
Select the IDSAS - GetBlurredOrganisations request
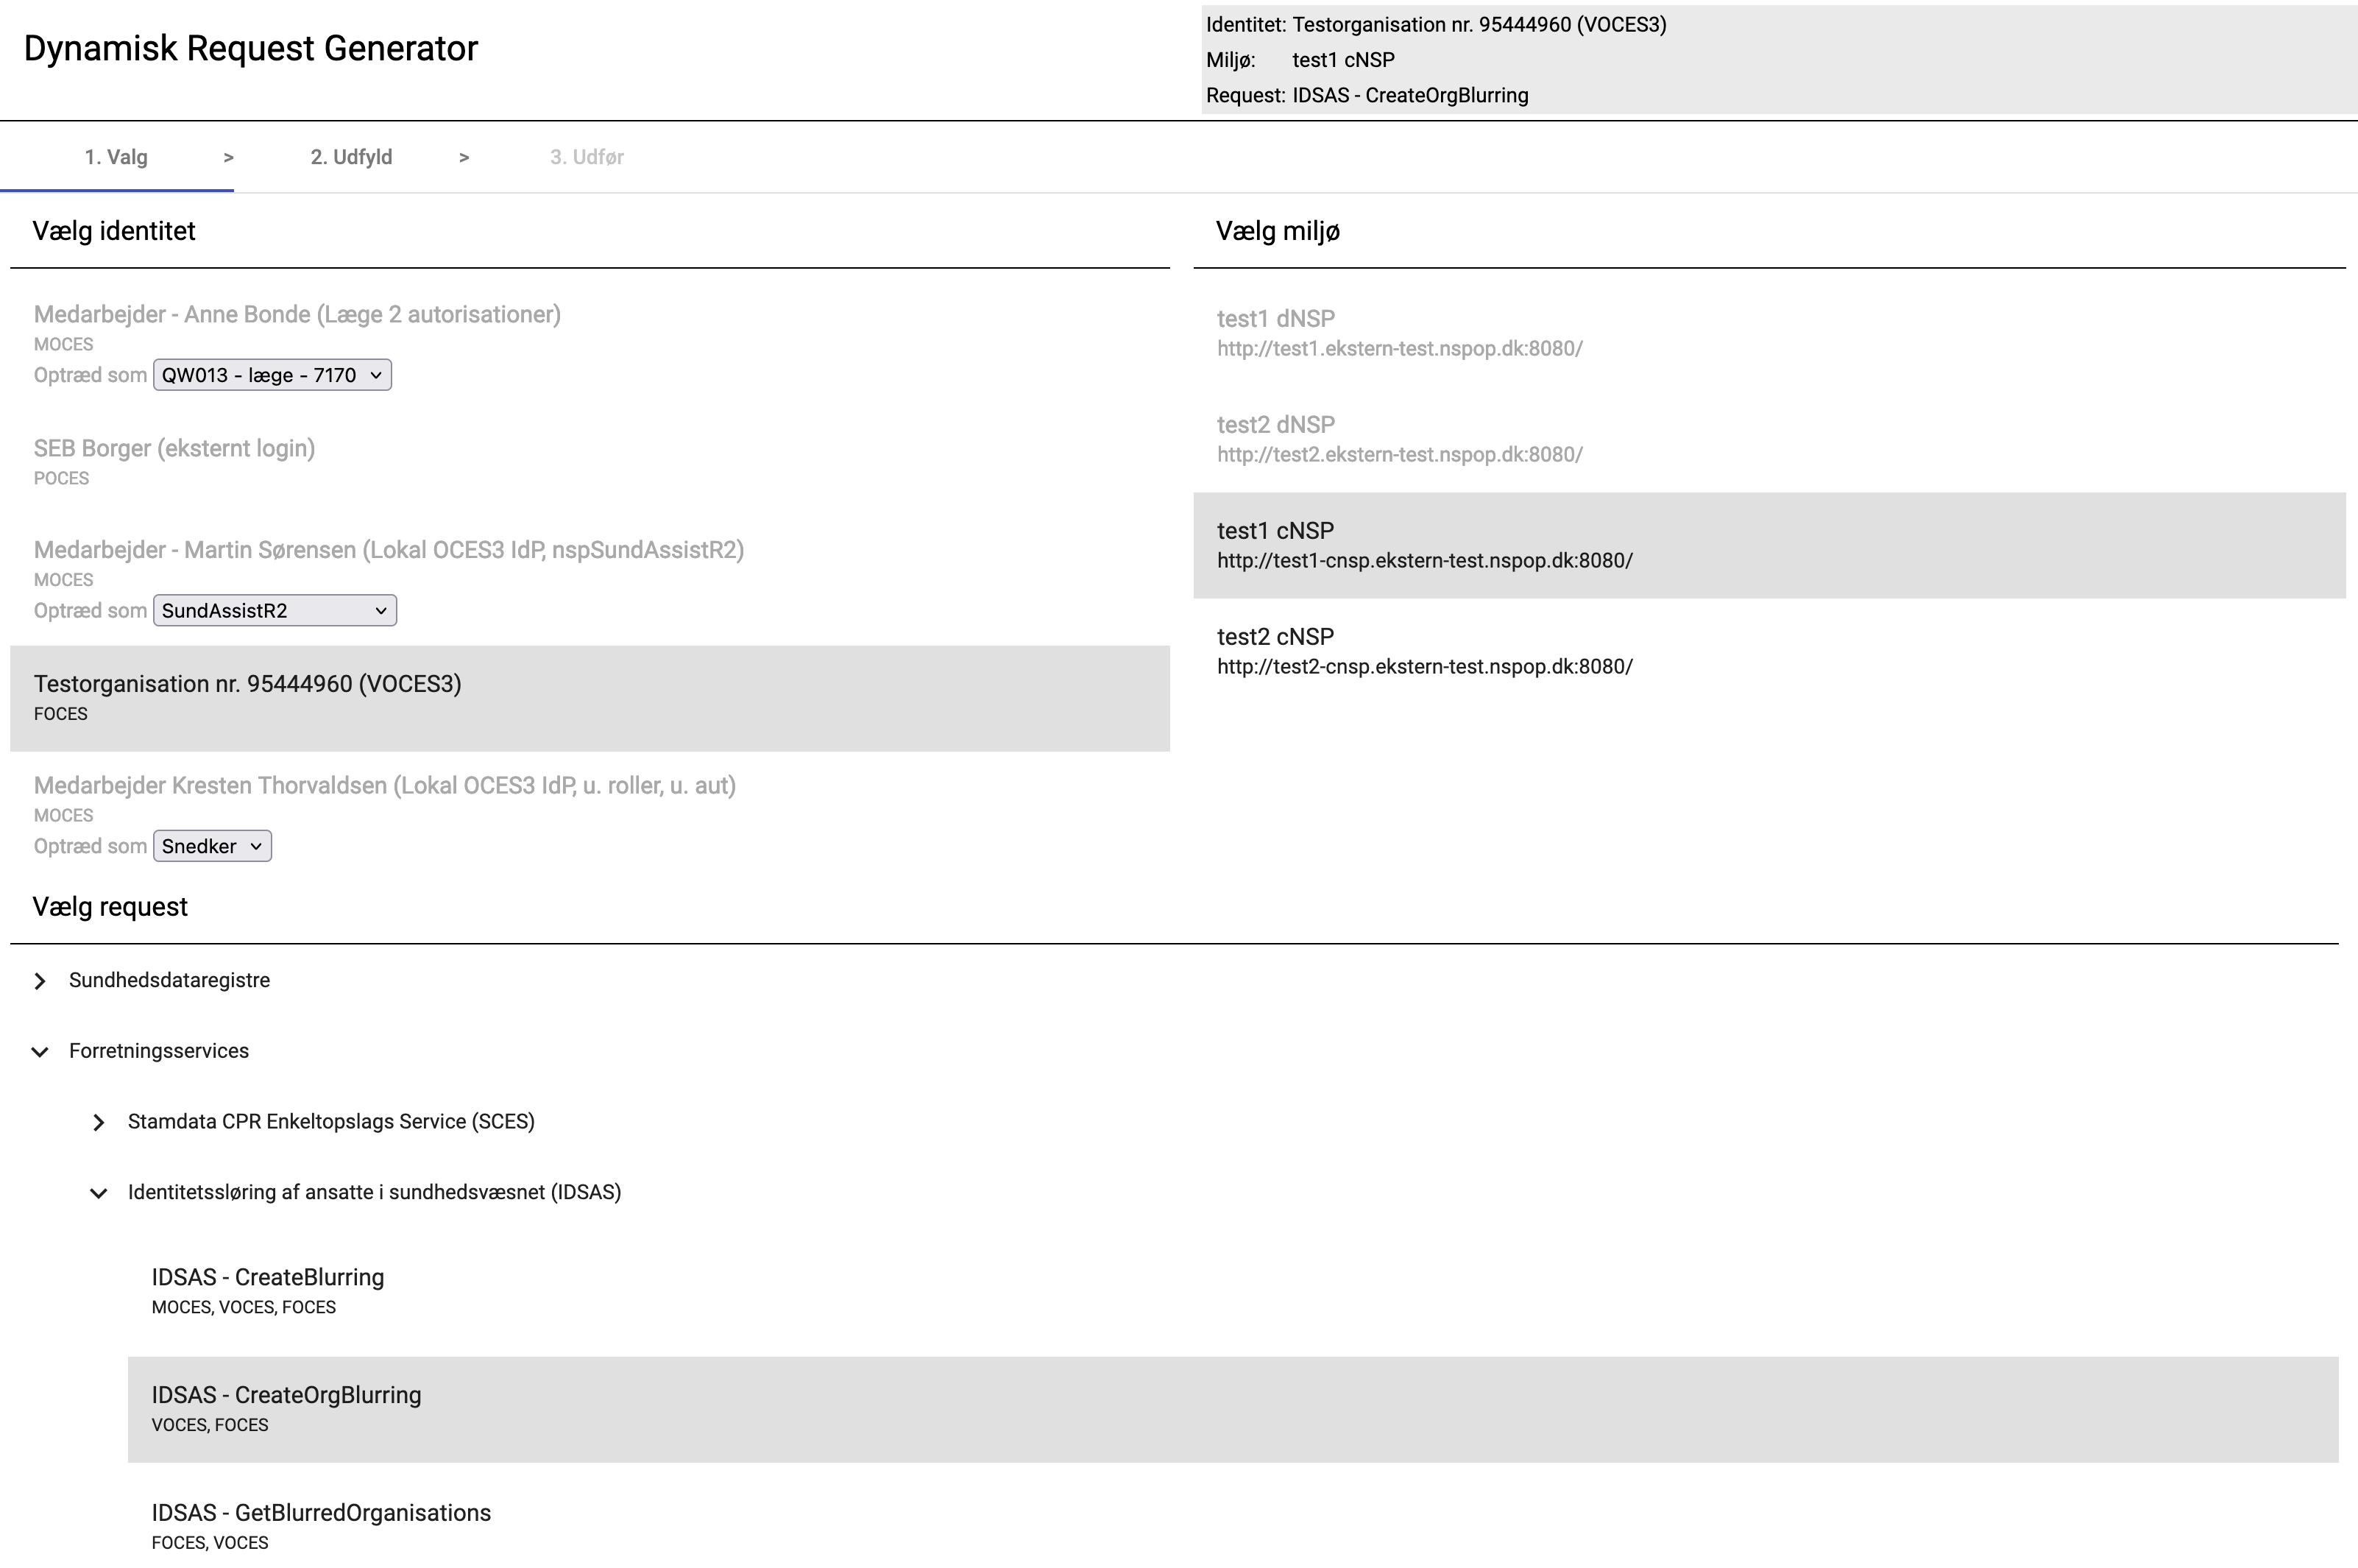point(321,1513)
